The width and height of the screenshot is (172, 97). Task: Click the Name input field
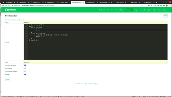(x=96, y=22)
